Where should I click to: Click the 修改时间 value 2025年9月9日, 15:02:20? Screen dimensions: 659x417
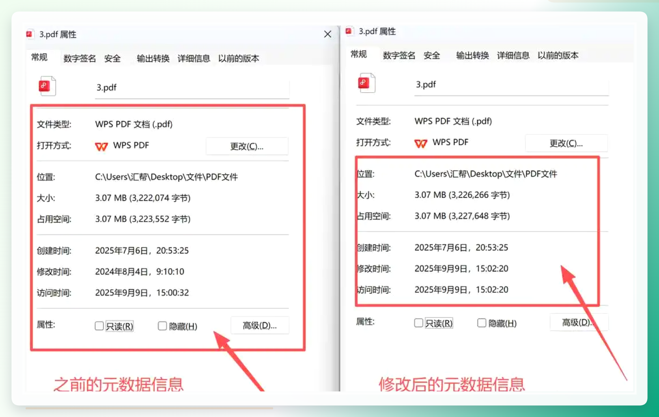461,269
